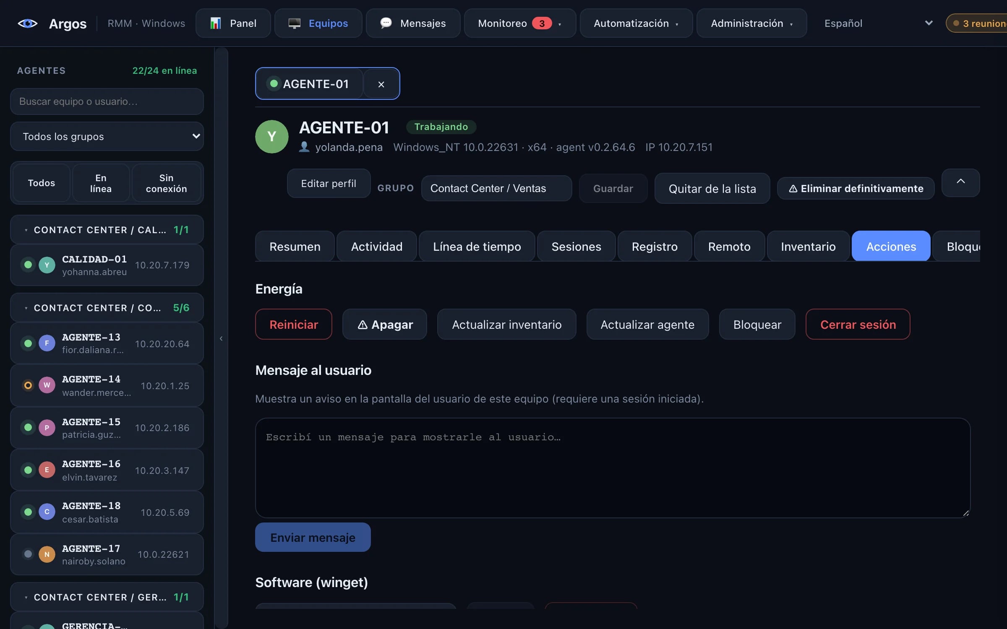Collapse the CONTACT CENTER / GER… group
This screenshot has height=629, width=1007.
point(107,597)
